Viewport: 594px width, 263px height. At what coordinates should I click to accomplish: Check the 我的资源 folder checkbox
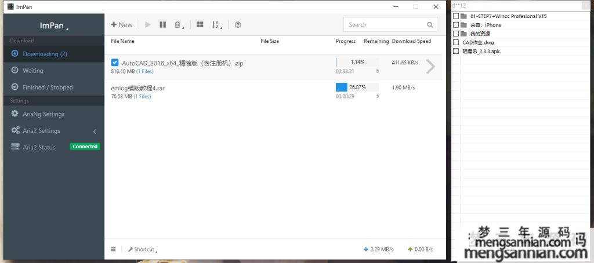click(x=456, y=34)
